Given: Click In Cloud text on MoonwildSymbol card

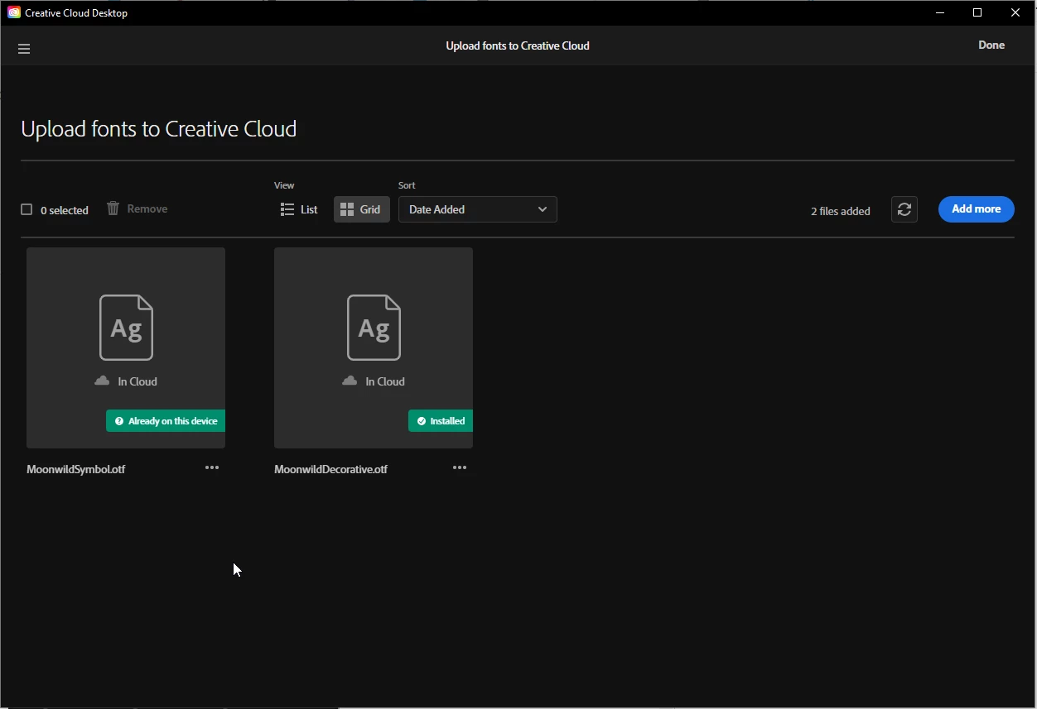Looking at the screenshot, I should (137, 381).
